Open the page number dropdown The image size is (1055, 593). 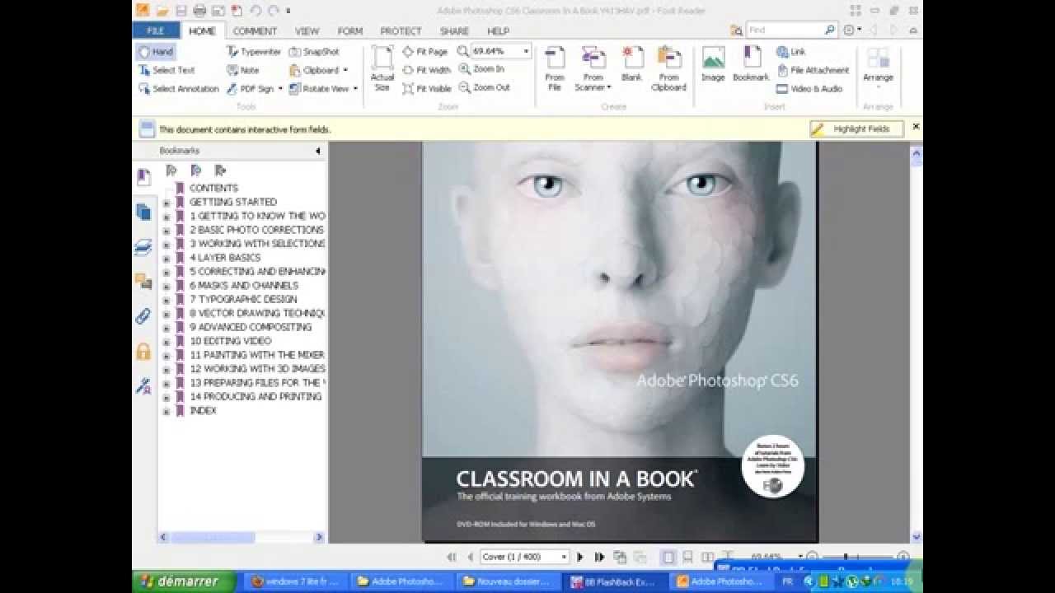(x=564, y=558)
